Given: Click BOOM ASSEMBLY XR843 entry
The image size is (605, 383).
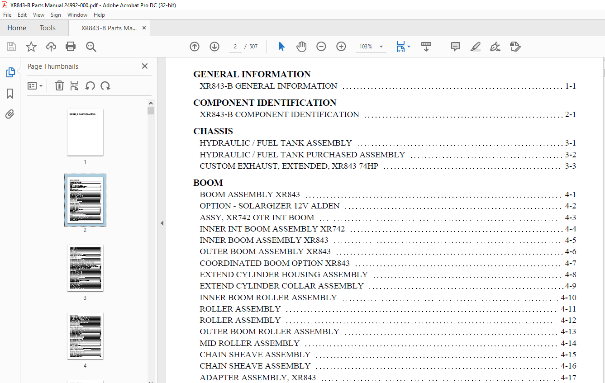Looking at the screenshot, I should pos(250,195).
